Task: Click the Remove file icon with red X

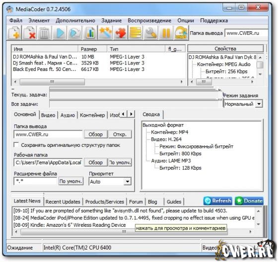Action: tap(29, 33)
